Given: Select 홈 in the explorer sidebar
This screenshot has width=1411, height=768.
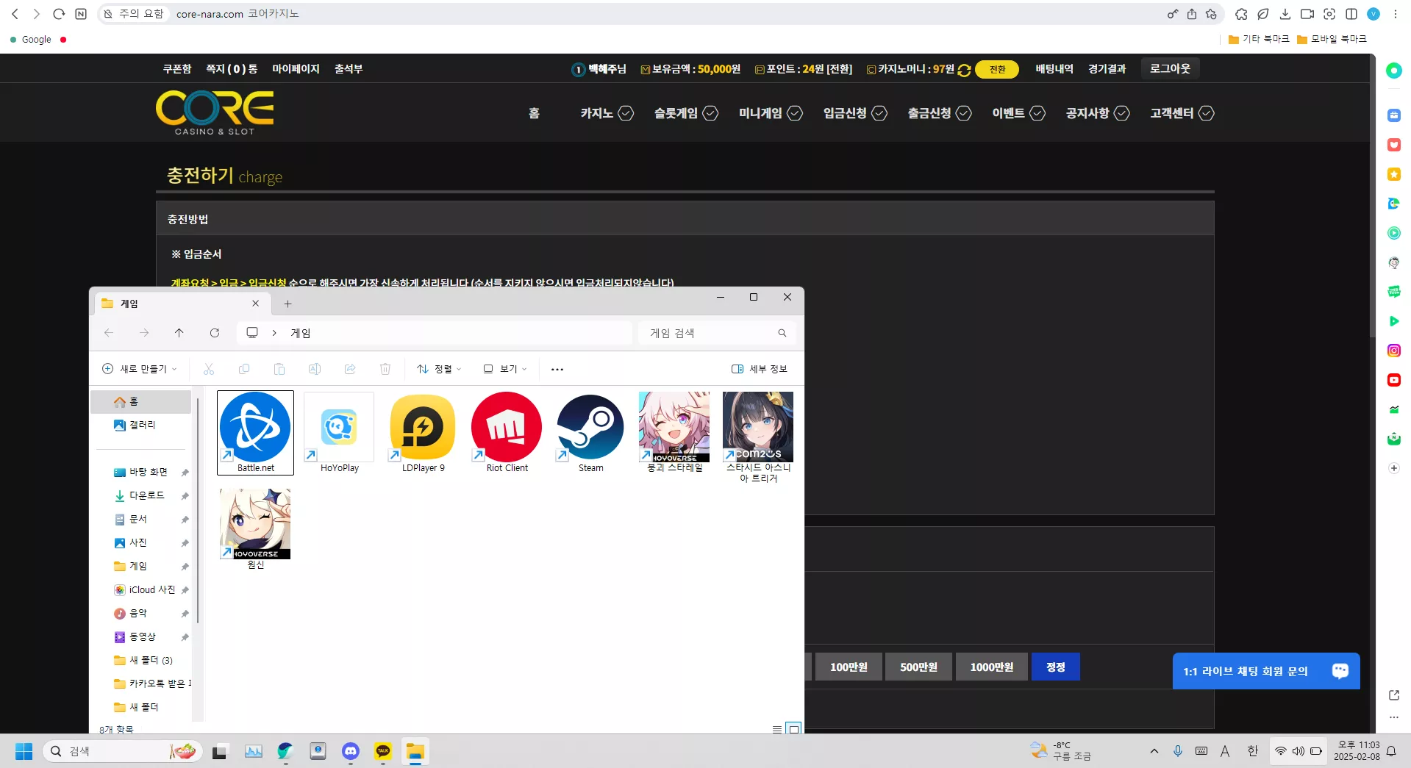Looking at the screenshot, I should pyautogui.click(x=140, y=402).
